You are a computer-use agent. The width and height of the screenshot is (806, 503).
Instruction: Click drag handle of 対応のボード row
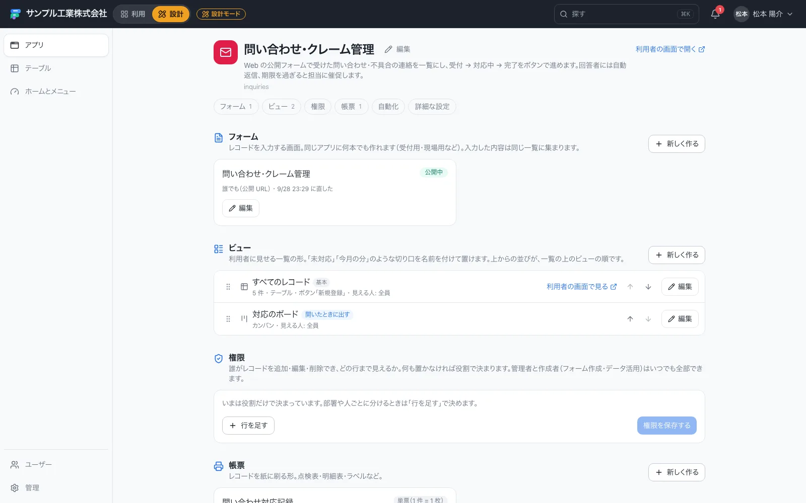pyautogui.click(x=228, y=319)
